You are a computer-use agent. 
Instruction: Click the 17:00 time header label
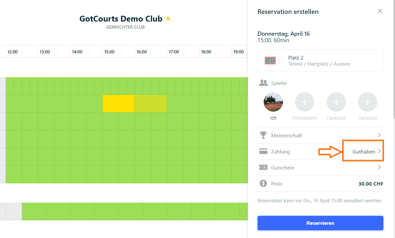(174, 52)
